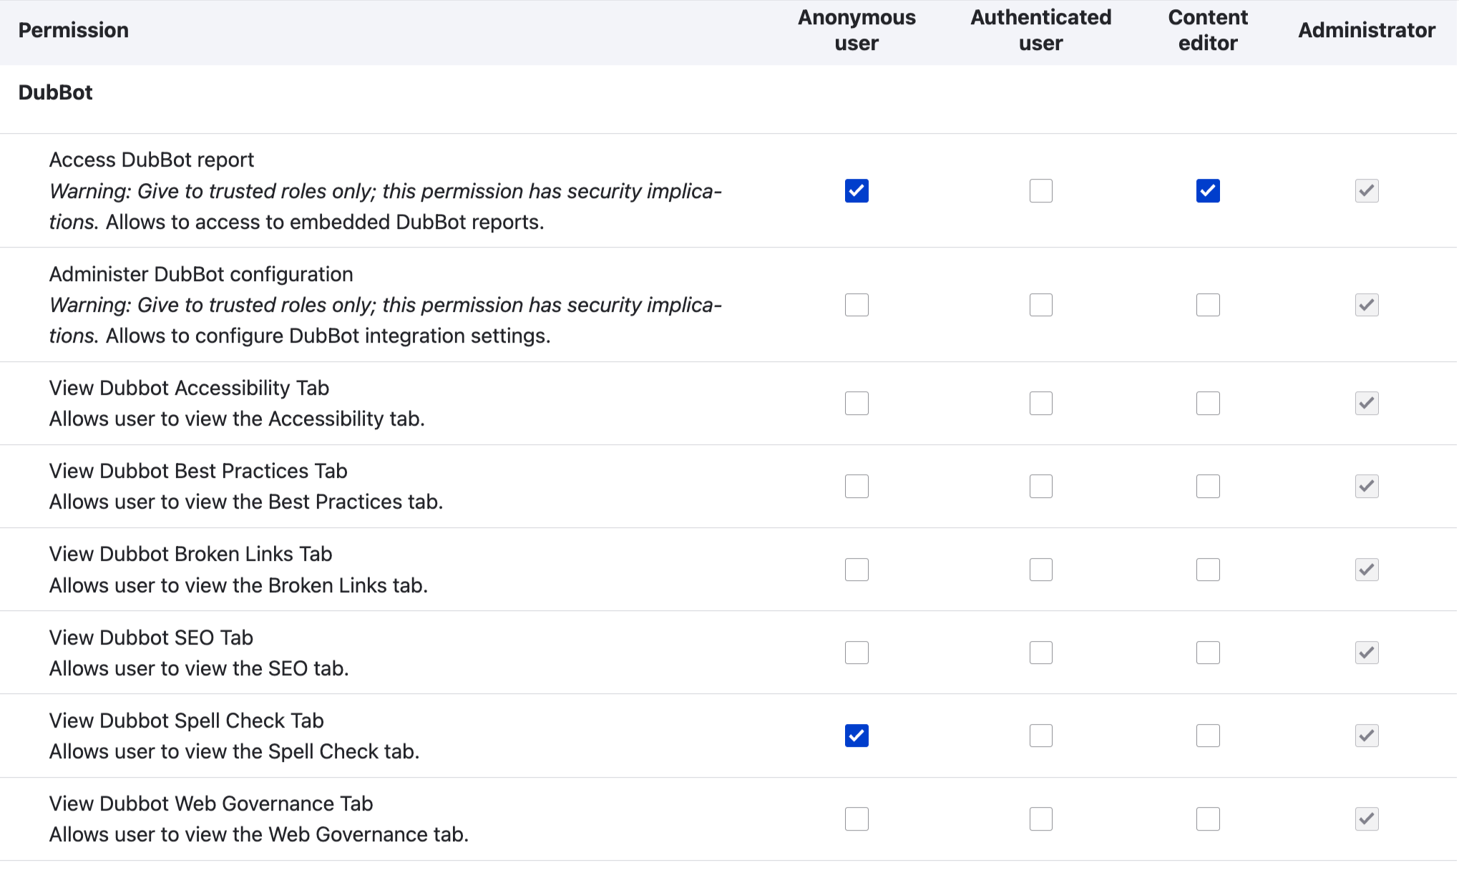Uncheck Access DubBot report for Content editor
The image size is (1459, 870).
[1208, 190]
